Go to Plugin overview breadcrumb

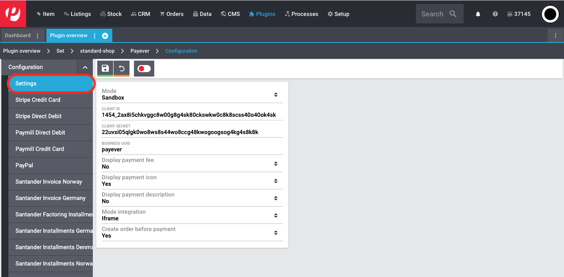pos(22,51)
